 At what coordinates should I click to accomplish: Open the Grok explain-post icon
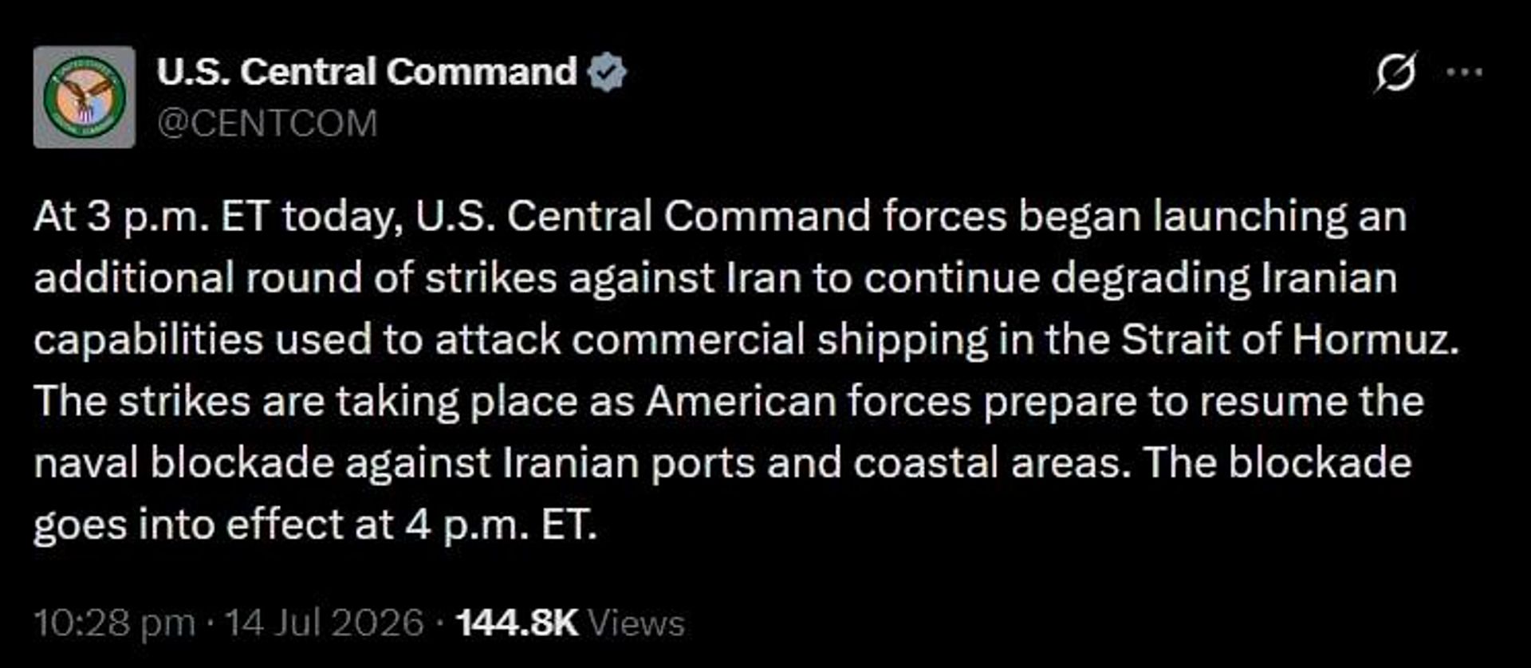[x=1395, y=72]
